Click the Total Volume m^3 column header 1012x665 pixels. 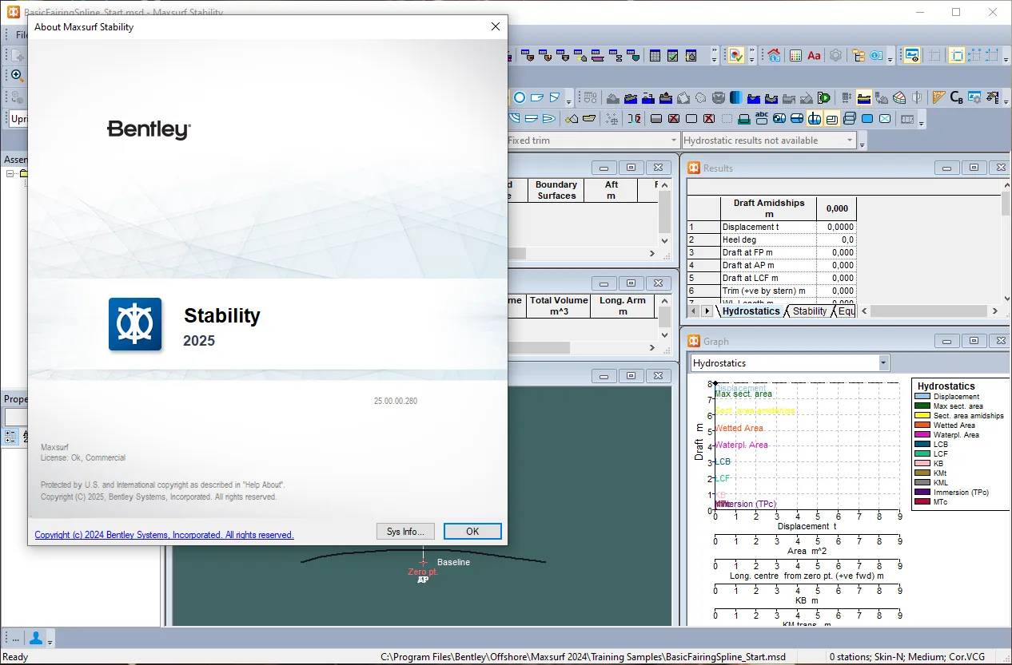559,306
